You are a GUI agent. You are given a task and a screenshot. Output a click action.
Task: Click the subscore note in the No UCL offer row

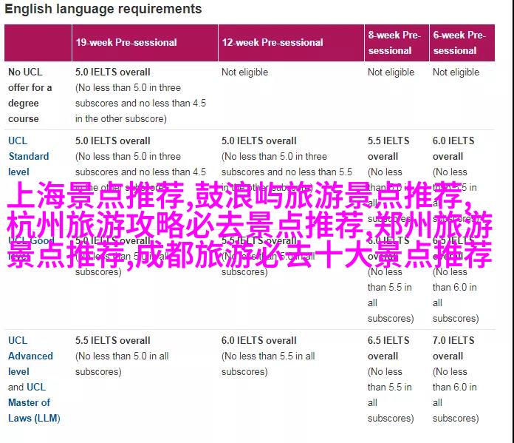pyautogui.click(x=140, y=103)
